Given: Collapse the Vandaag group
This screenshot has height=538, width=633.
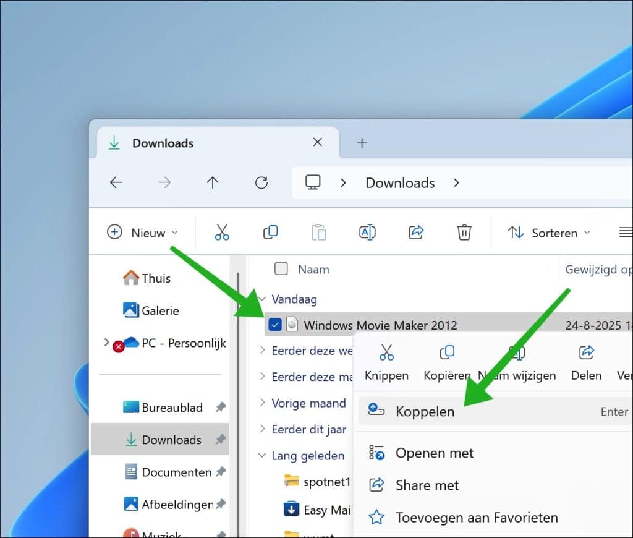Looking at the screenshot, I should pos(262,299).
